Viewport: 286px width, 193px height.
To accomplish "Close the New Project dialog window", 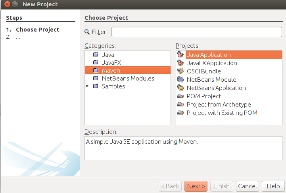I will pos(6,4).
